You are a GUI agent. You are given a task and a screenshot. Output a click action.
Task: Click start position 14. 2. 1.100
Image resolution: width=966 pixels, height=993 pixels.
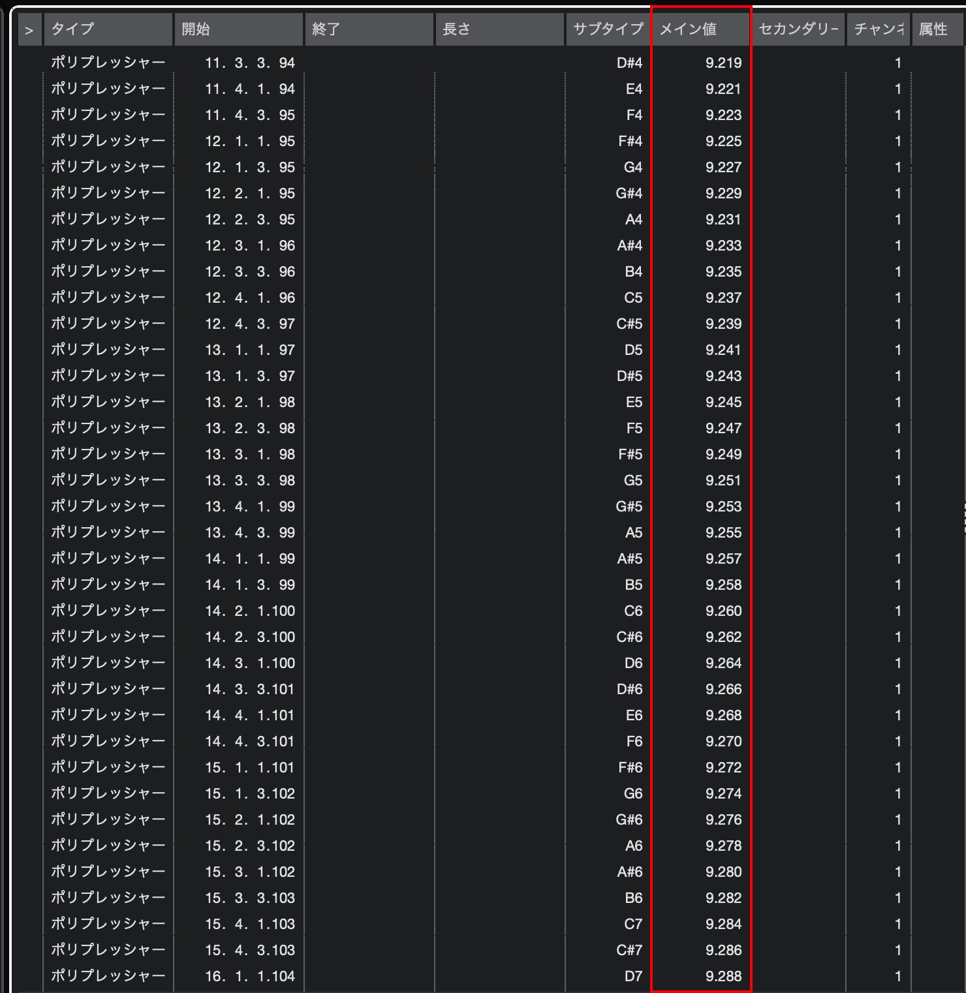point(250,611)
